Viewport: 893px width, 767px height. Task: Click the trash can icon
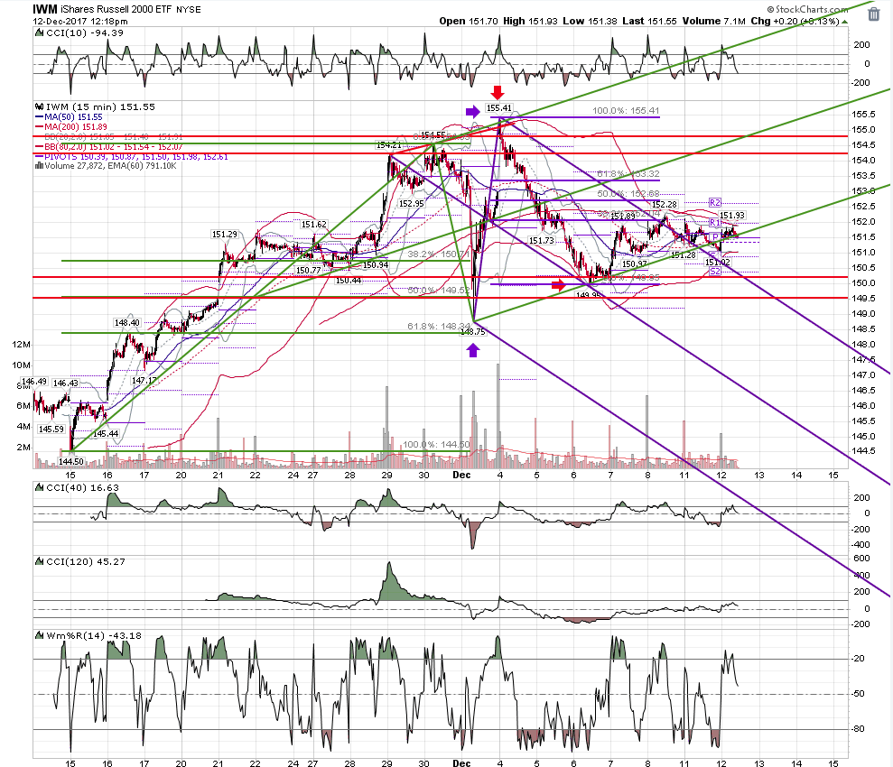pyautogui.click(x=874, y=14)
